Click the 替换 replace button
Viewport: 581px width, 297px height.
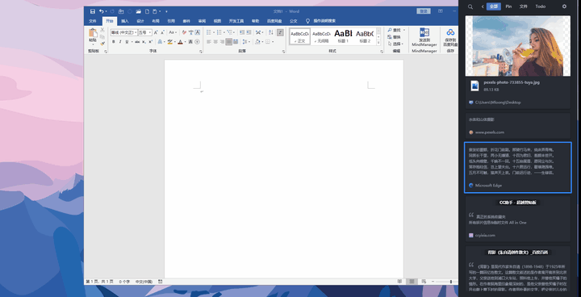(x=395, y=37)
